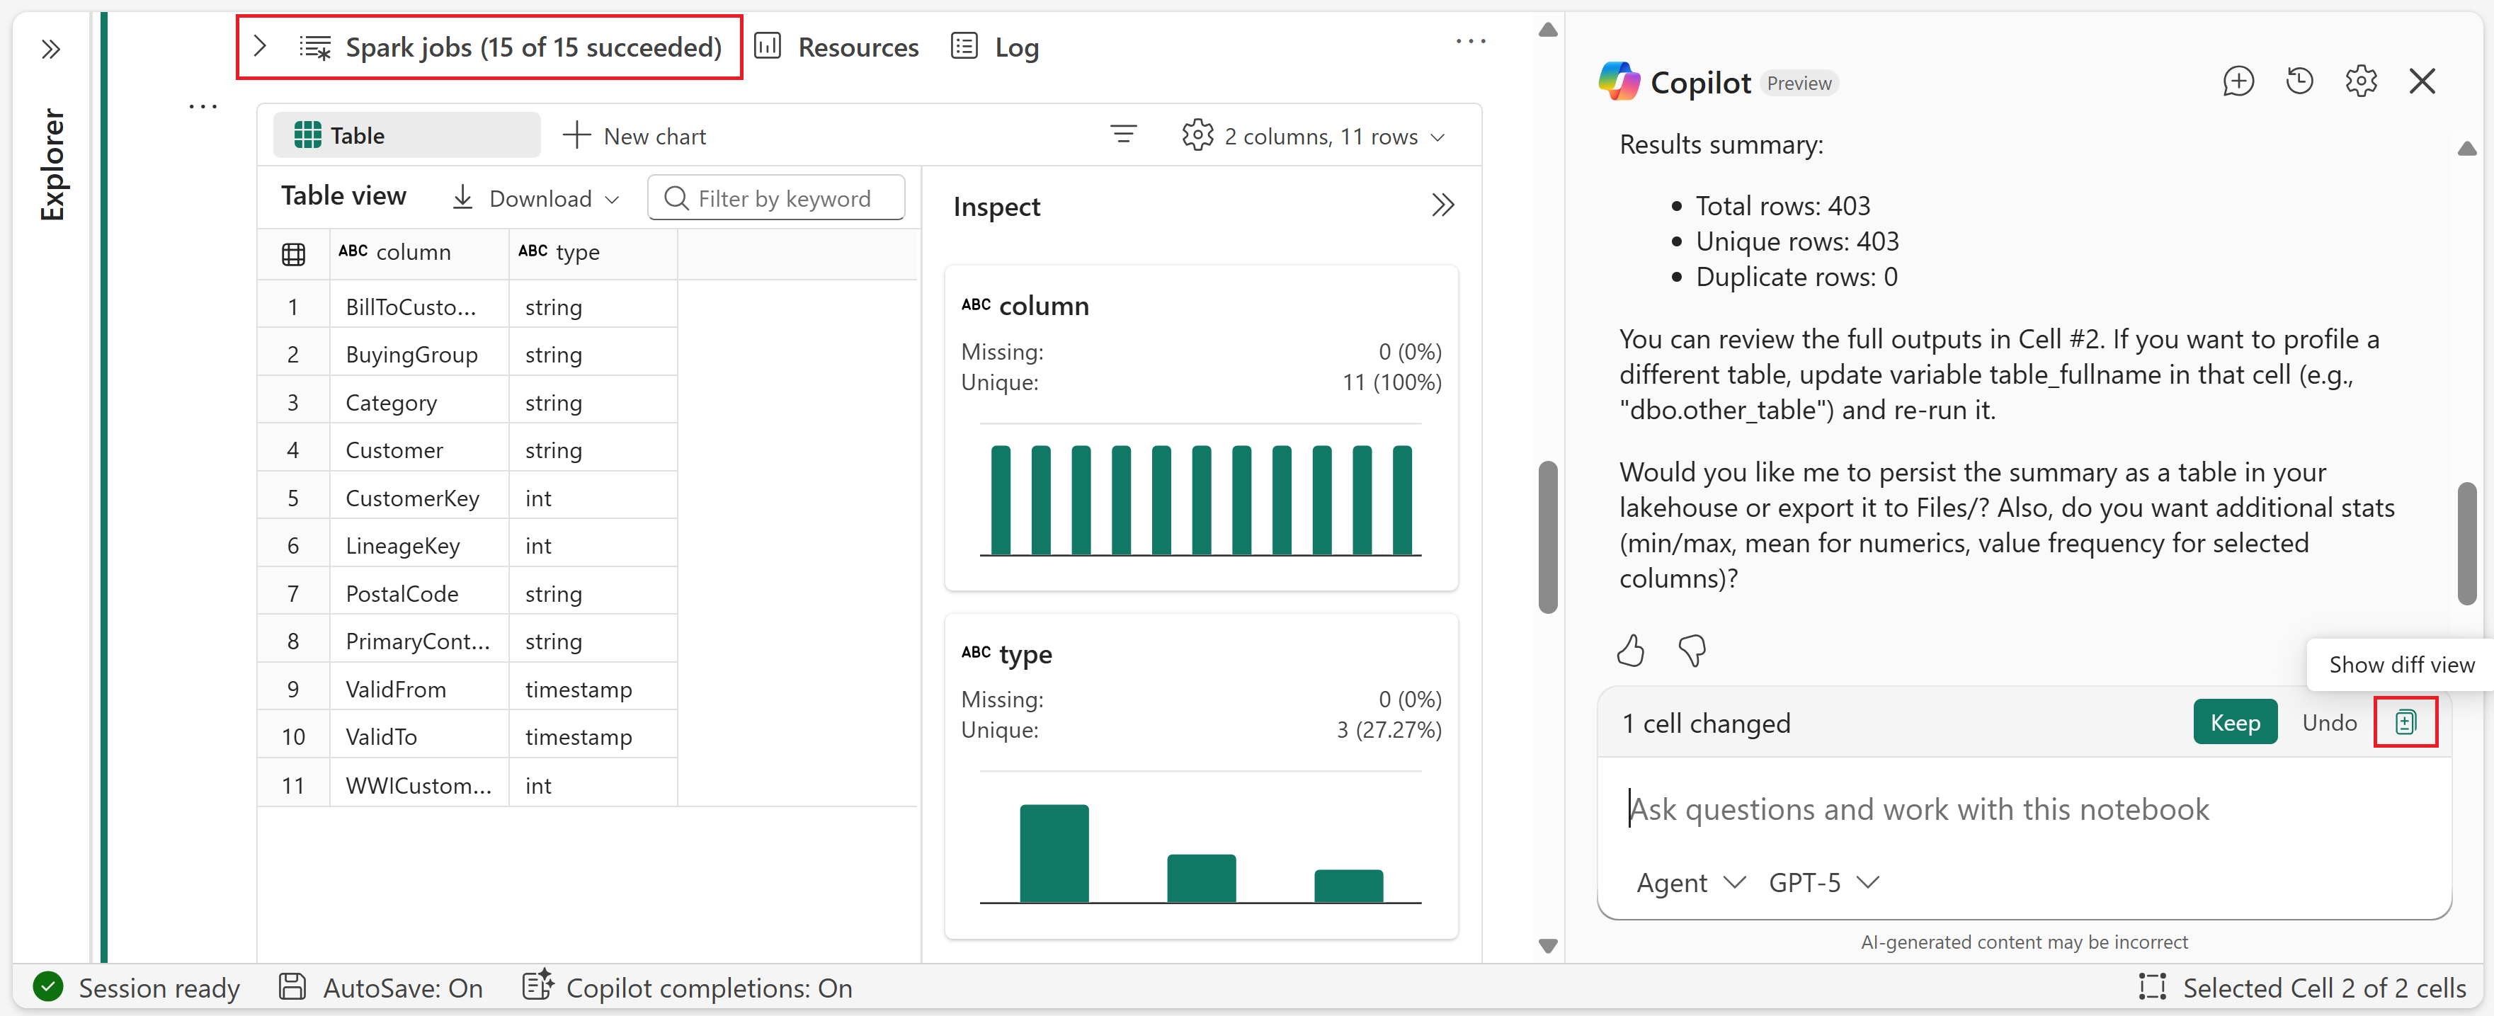Select all cells via table corner icon
The height and width of the screenshot is (1016, 2494).
[293, 253]
